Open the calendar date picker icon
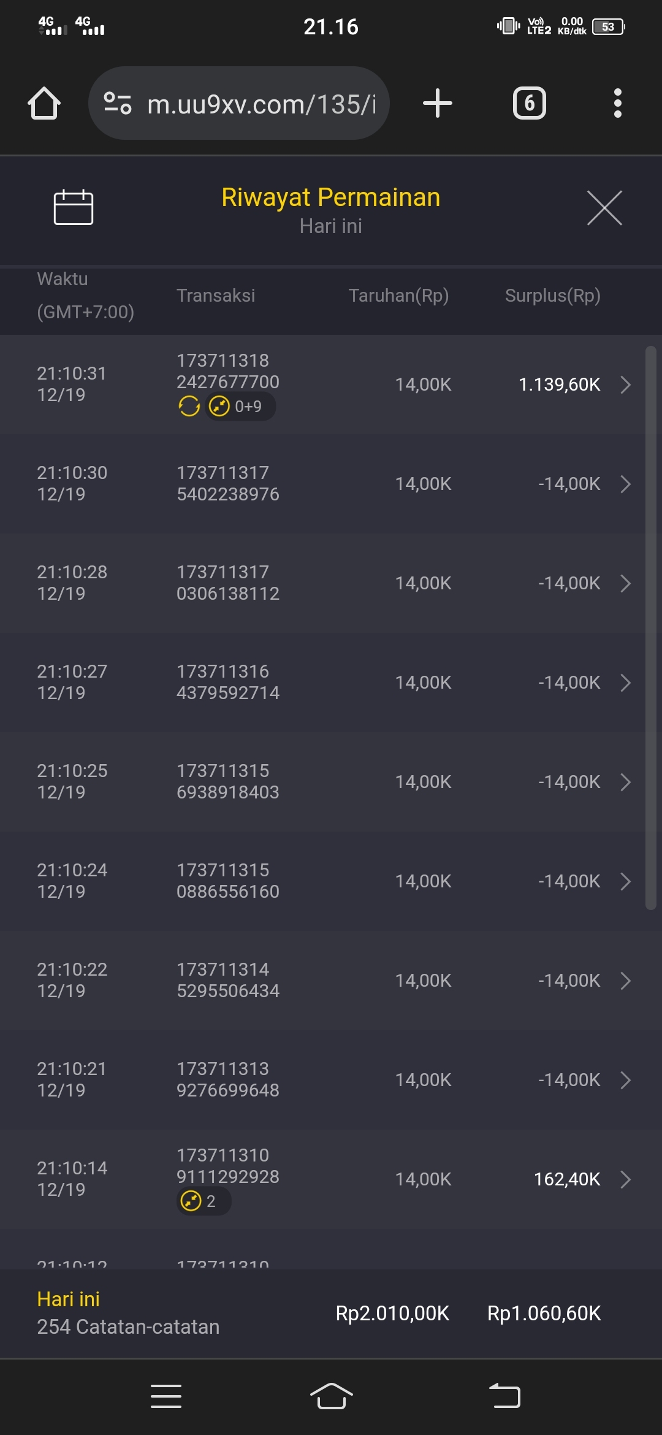 (73, 207)
